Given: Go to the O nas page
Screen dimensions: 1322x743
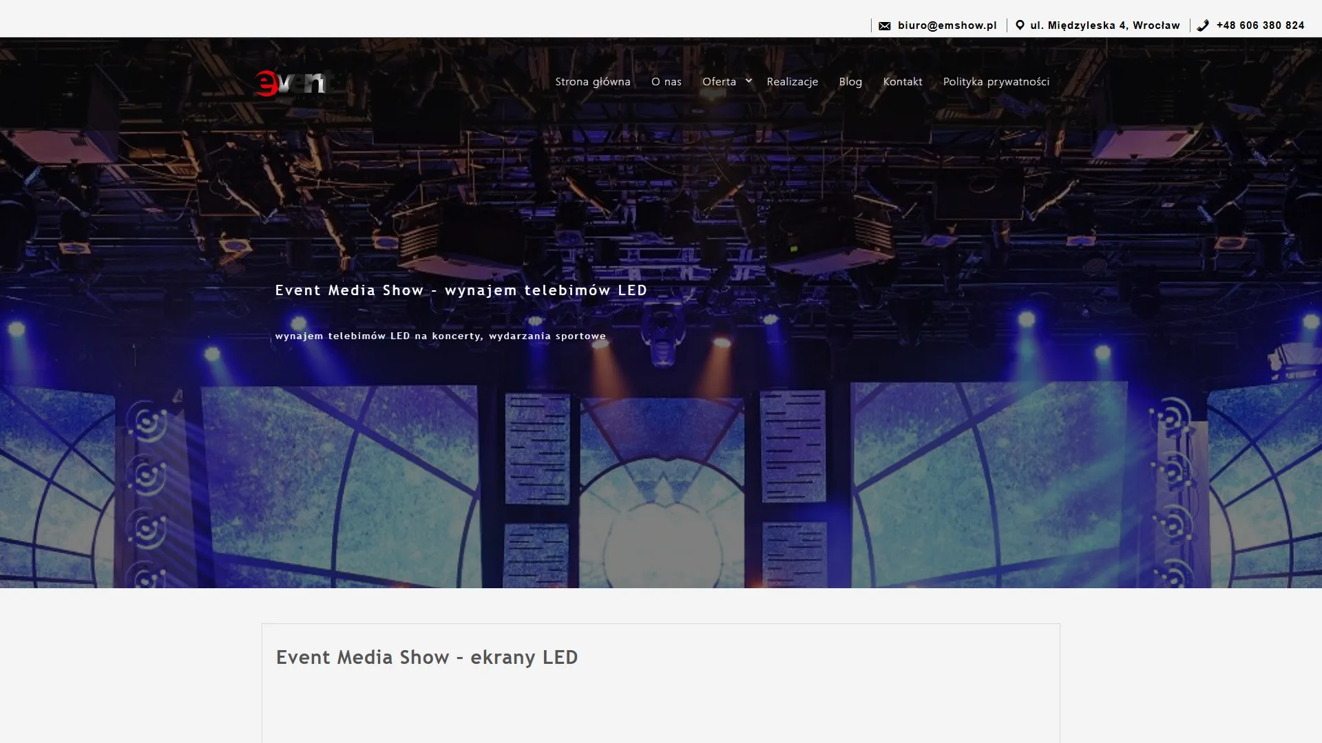Looking at the screenshot, I should point(667,81).
